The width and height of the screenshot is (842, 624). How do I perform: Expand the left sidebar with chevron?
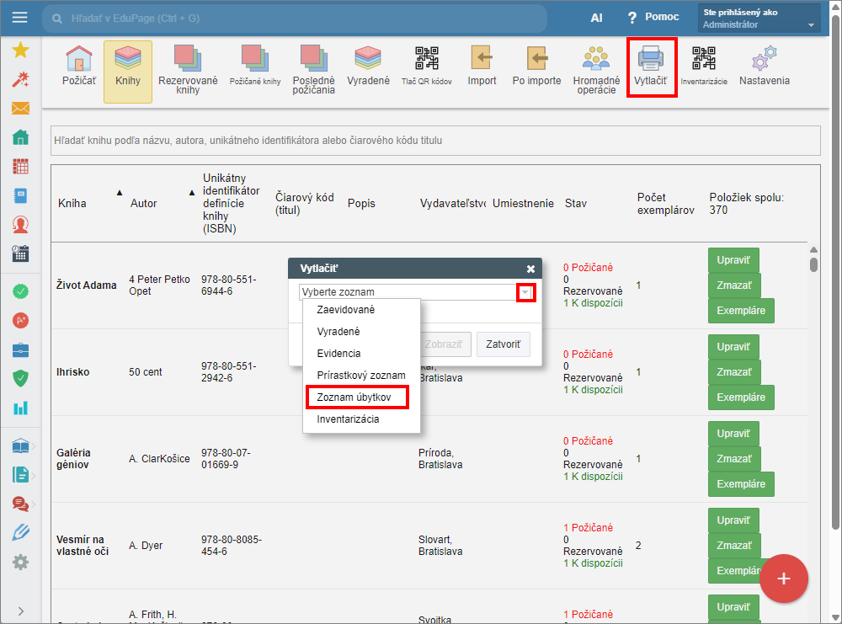[x=20, y=611]
